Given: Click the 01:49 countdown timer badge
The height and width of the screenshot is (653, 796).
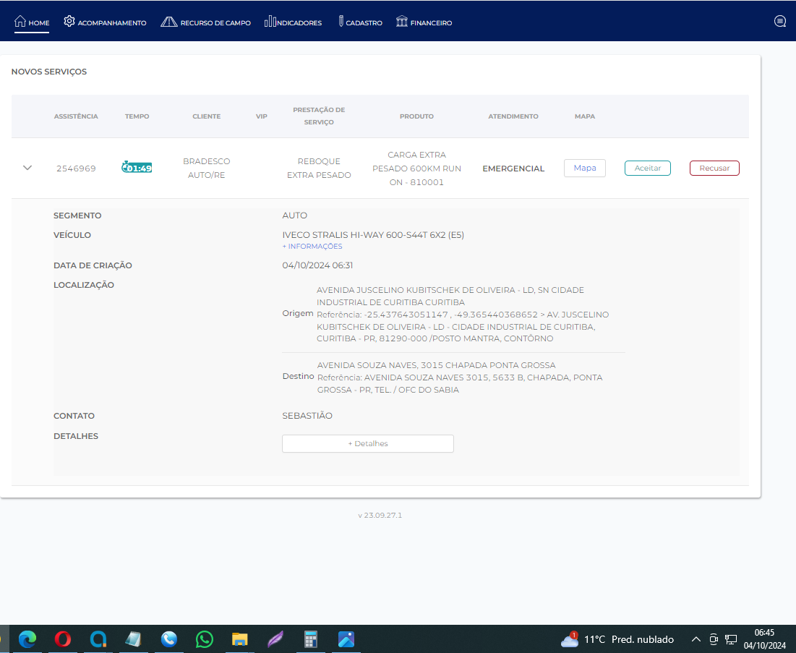Looking at the screenshot, I should pyautogui.click(x=137, y=168).
